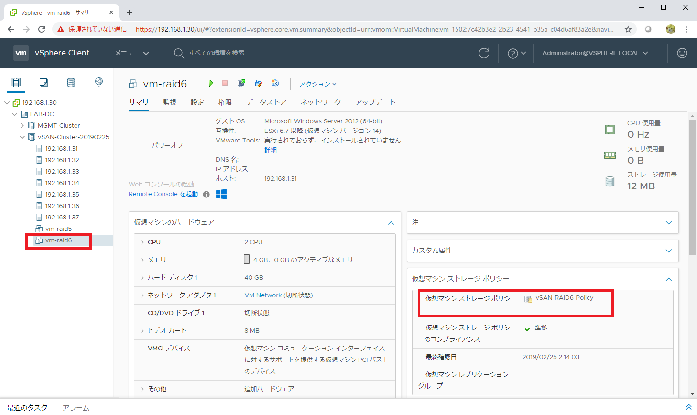The width and height of the screenshot is (697, 415).
Task: Open Administrator@VSPHERE.LOCAL user menu
Action: pyautogui.click(x=595, y=53)
